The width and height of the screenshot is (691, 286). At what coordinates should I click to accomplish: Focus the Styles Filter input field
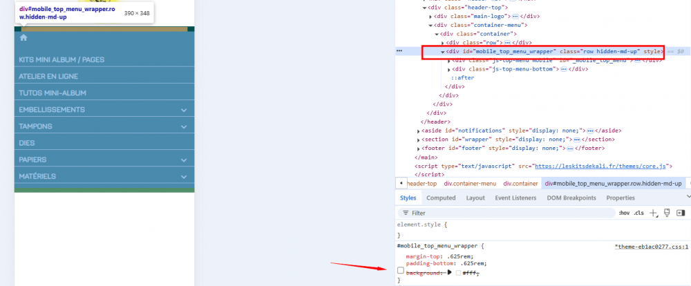[506, 213]
